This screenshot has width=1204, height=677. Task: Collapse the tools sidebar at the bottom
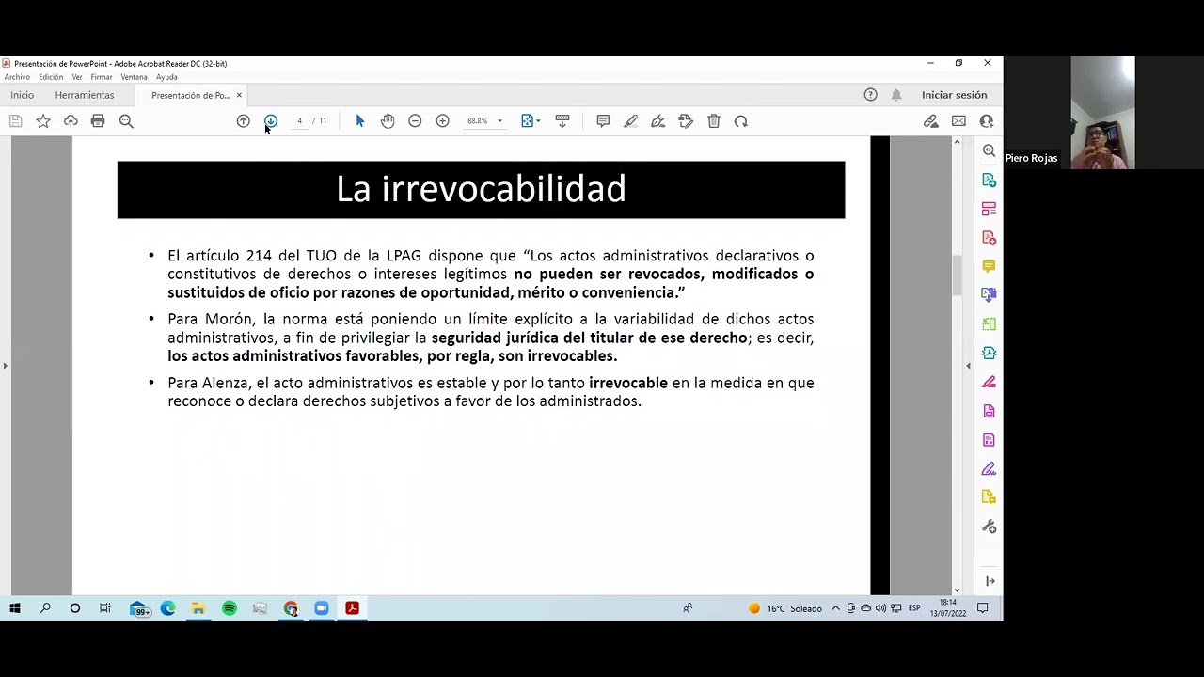pyautogui.click(x=990, y=581)
